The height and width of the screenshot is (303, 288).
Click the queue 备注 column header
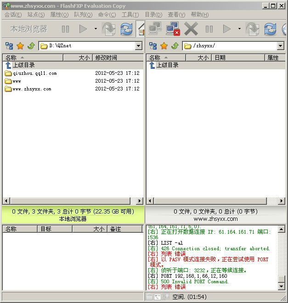point(124,229)
